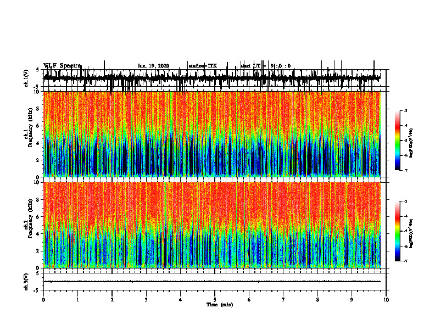Click the ch.1(V) waveform axis label

point(26,78)
